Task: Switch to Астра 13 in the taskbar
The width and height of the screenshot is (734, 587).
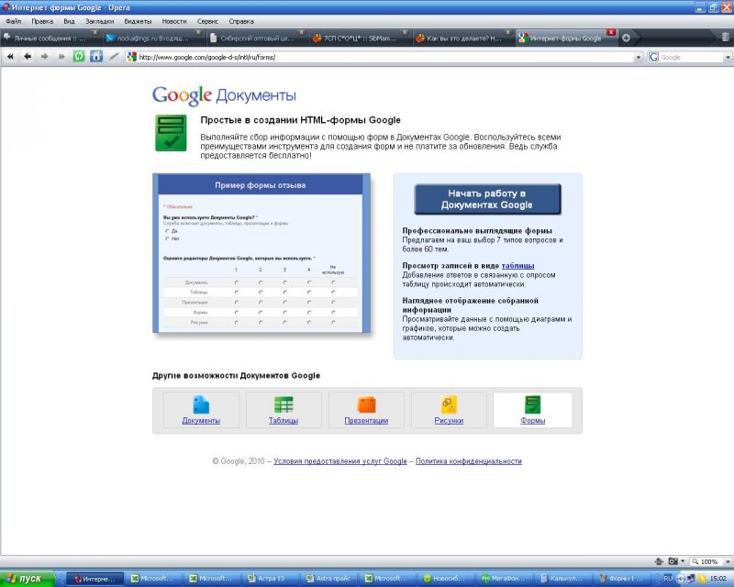Action: tap(269, 579)
